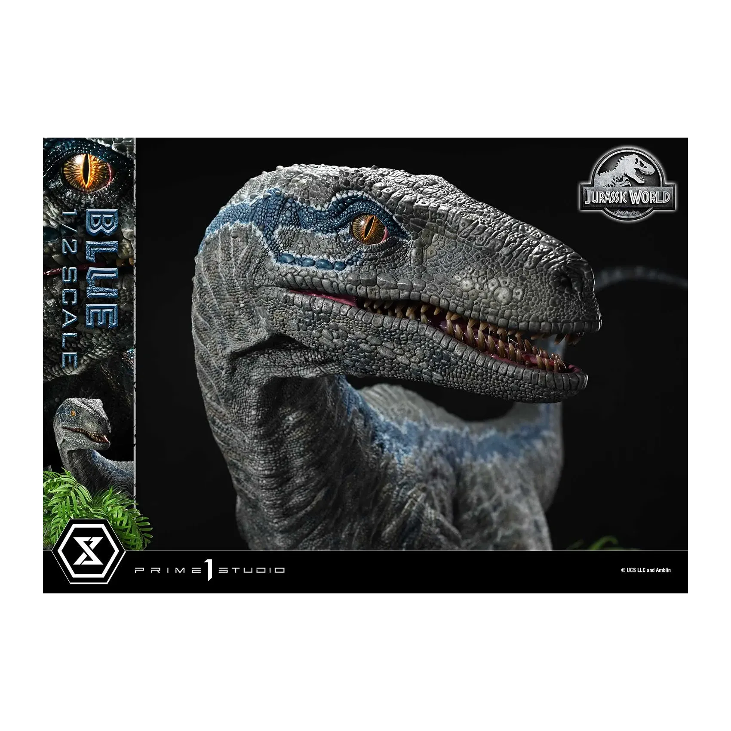Click the Jurassic World logo badge
731x731 pixels.
pos(627,185)
